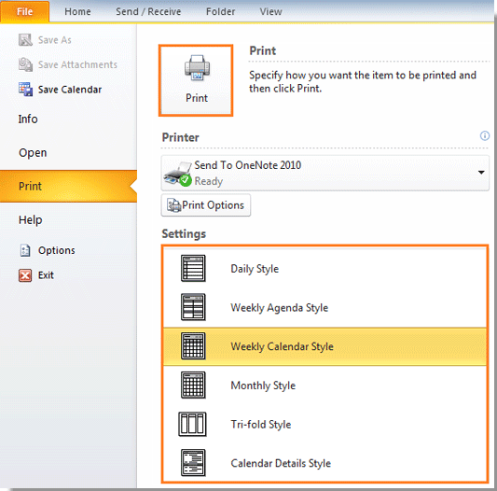This screenshot has width=497, height=491.
Task: Select Weekly Agenda Style icon
Action: coord(193,307)
